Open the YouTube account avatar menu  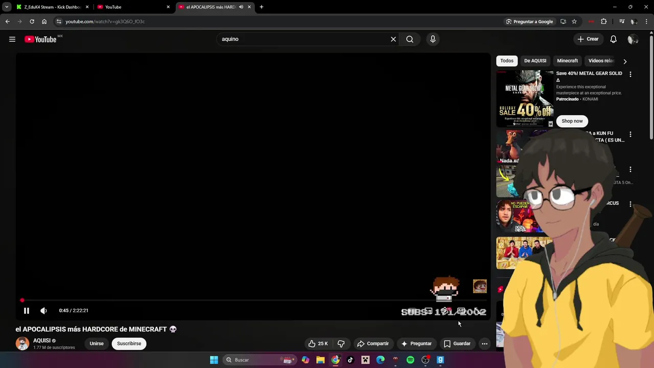(633, 39)
